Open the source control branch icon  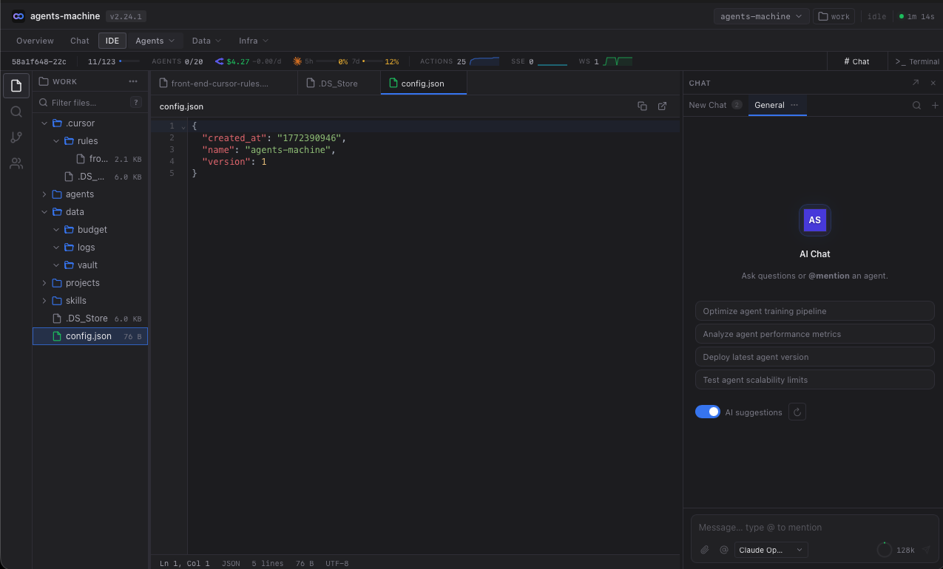tap(16, 137)
